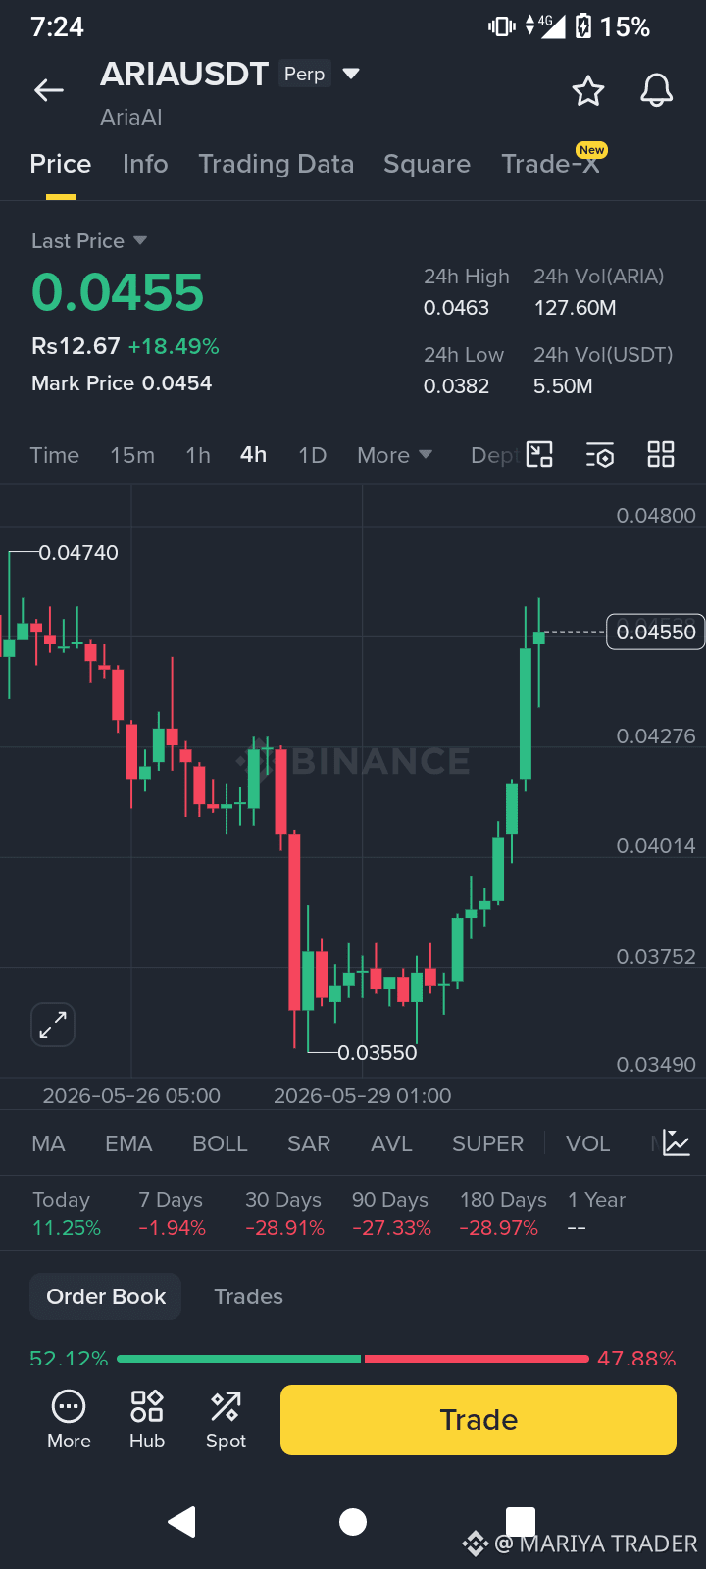
Task: Open chart settings icon with gear
Action: (600, 455)
